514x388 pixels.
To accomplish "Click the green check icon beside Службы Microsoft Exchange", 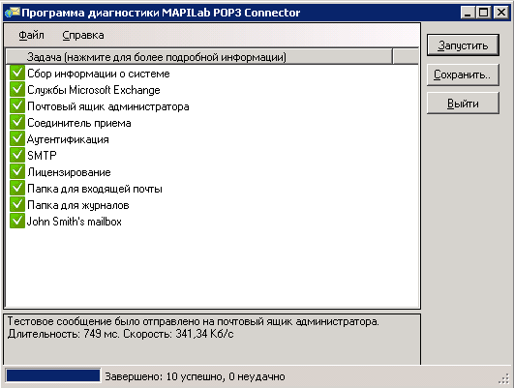I will click(17, 89).
